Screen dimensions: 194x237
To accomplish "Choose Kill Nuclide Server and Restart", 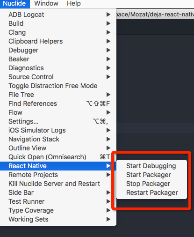I will pyautogui.click(x=58, y=184).
